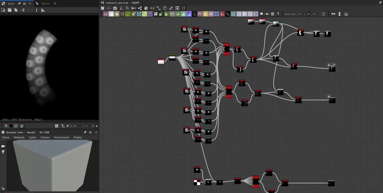The image size is (383, 193).
Task: Toggle the 3D view light bulb
Action: (x=3, y=152)
